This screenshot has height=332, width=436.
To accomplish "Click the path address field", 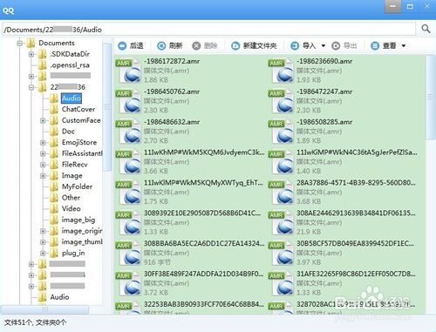I will click(208, 29).
